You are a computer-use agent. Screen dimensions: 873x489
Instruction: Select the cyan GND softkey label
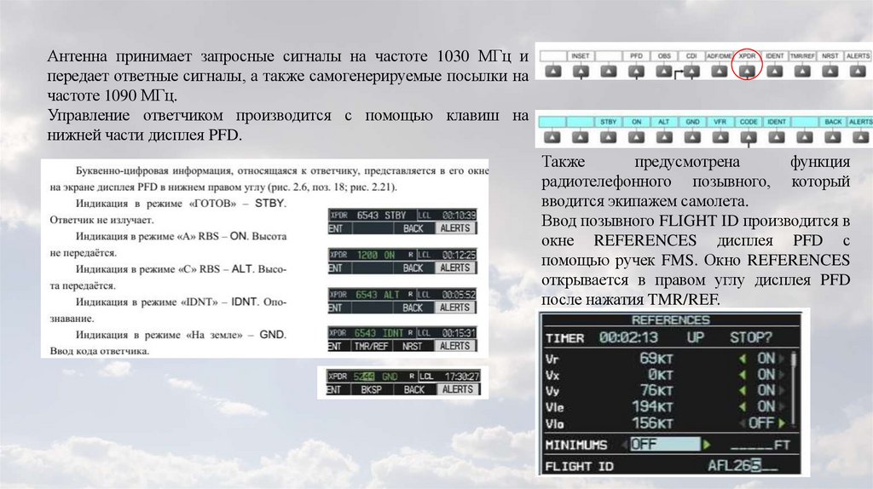click(692, 121)
